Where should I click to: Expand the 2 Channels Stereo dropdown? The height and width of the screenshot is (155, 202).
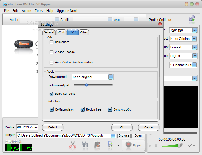click(x=194, y=65)
